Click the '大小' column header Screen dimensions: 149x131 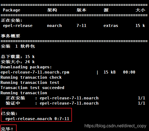pos(140,10)
